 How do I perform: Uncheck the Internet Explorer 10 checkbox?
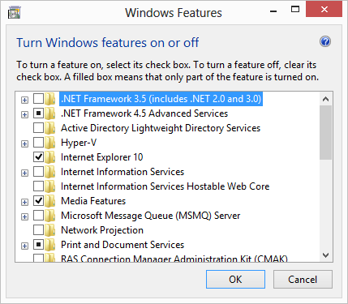38,157
